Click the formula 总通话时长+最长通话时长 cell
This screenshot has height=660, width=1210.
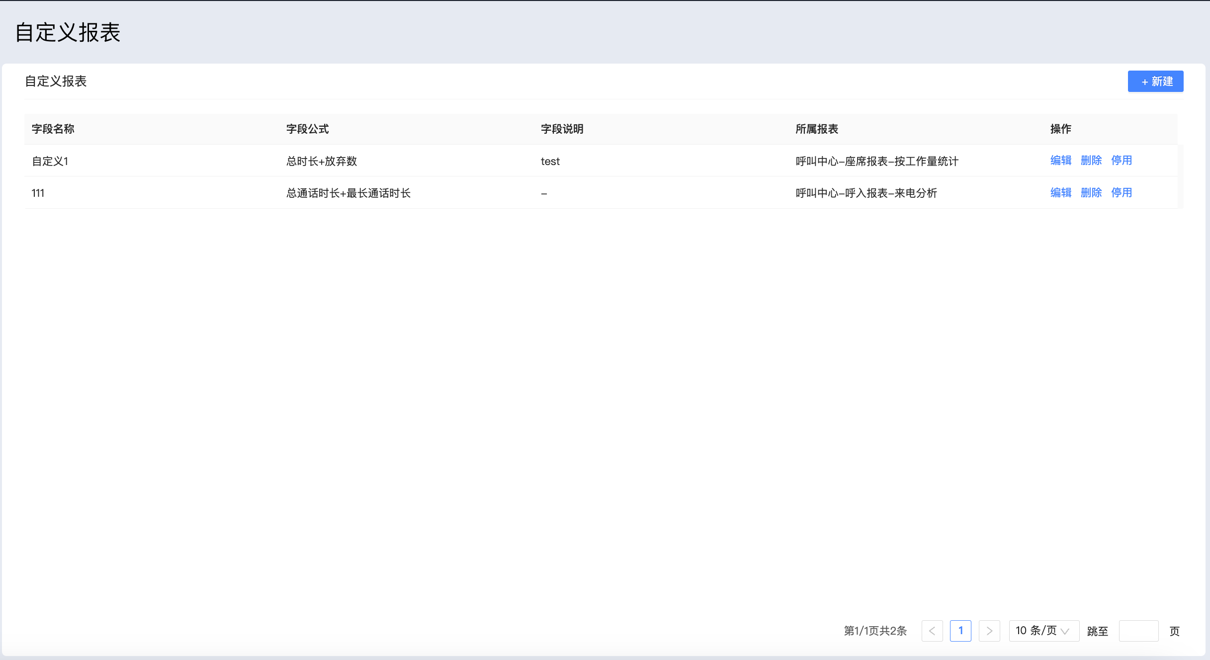[x=348, y=193]
